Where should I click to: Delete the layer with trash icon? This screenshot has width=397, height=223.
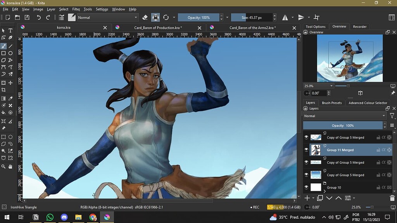pyautogui.click(x=392, y=198)
